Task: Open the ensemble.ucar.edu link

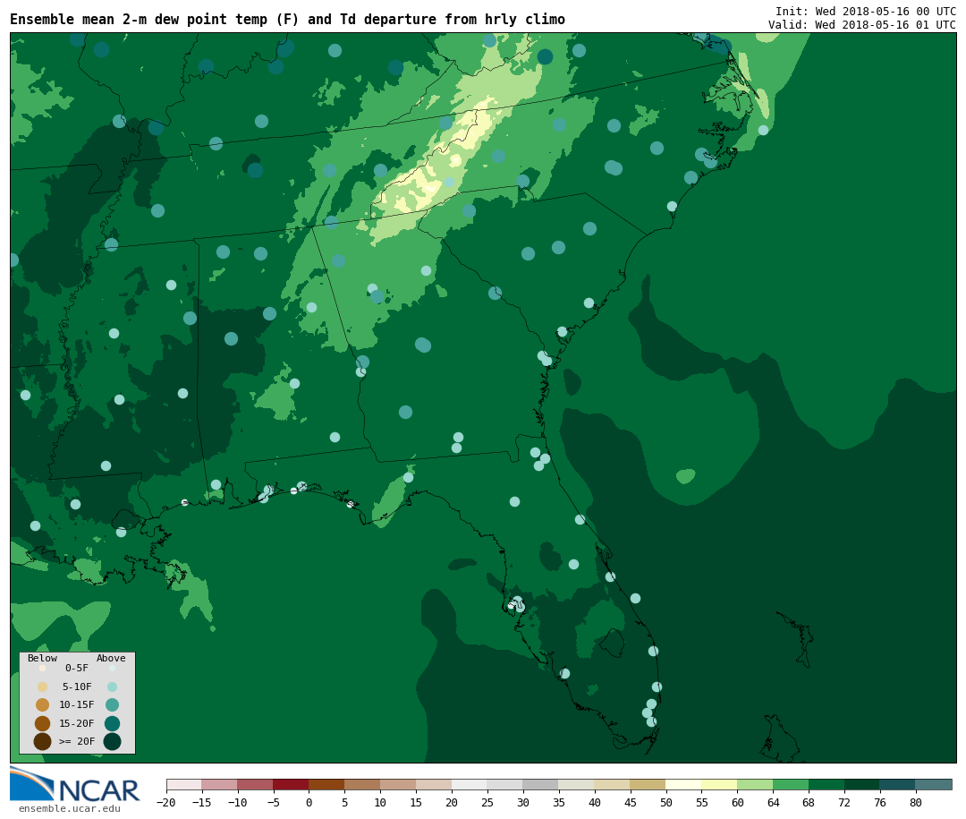Action: click(x=69, y=809)
